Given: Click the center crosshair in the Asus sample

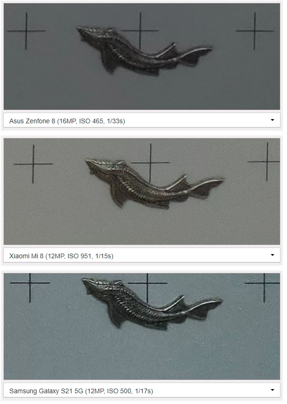Looking at the screenshot, I should click(x=140, y=30).
